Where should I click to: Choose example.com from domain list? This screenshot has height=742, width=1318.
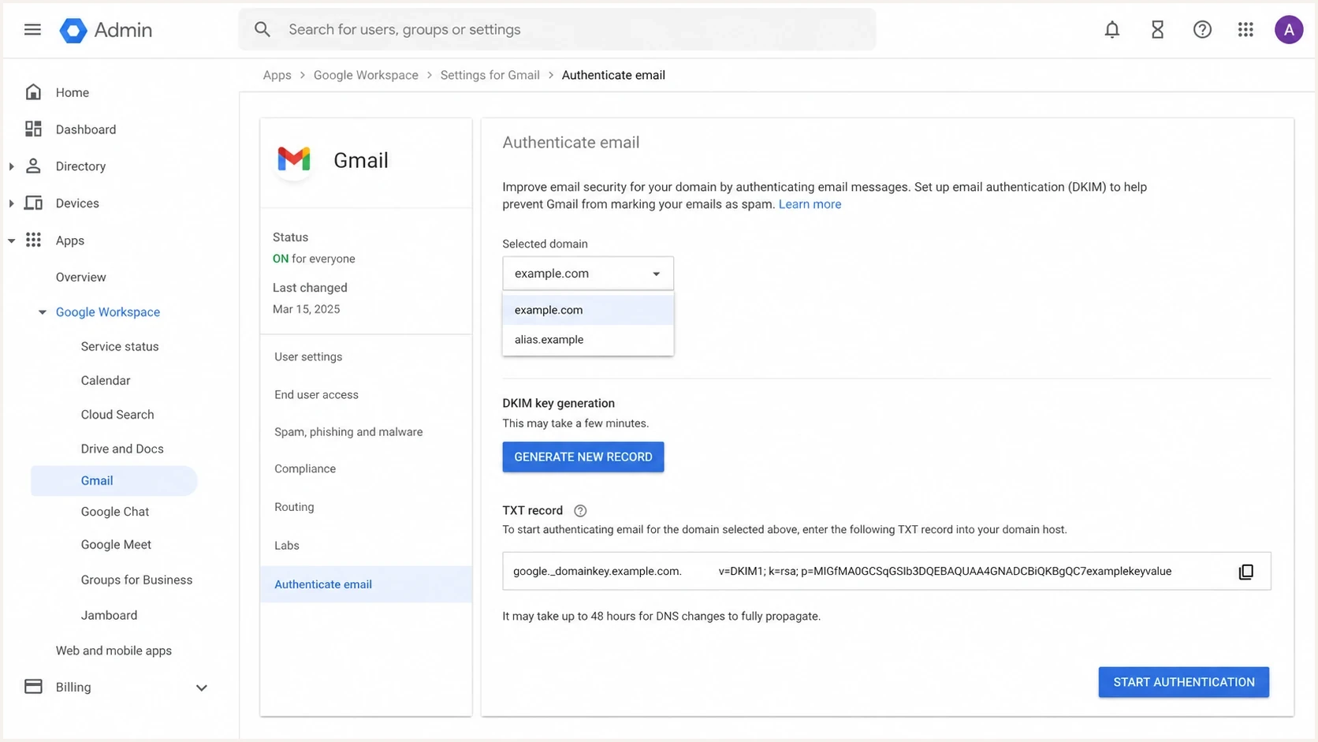[x=588, y=310]
